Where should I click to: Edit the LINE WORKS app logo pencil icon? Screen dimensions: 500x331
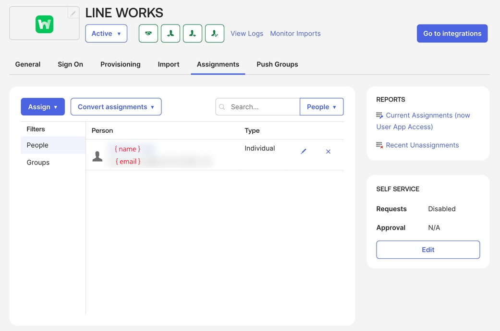tap(73, 13)
